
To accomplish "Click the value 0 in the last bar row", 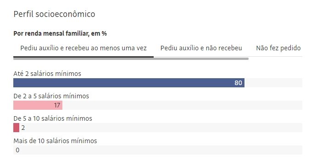I will 17,150.
